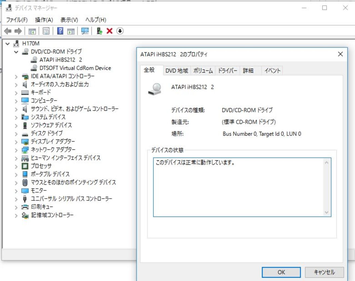This screenshot has height=281, width=355.
Task: Expand the ソフトウェア デバイス branch
Action: click(16, 126)
